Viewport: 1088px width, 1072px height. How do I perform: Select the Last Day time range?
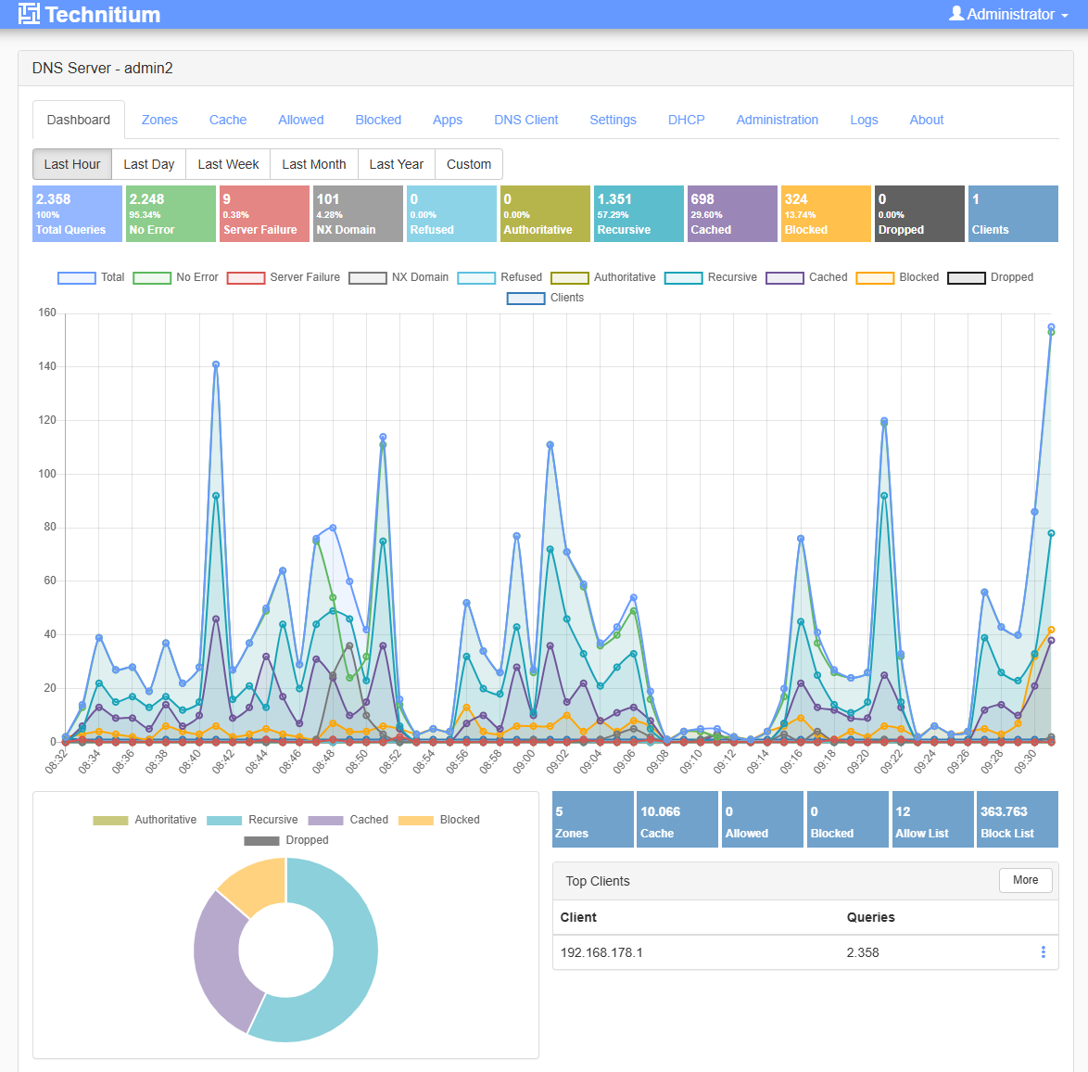[148, 164]
